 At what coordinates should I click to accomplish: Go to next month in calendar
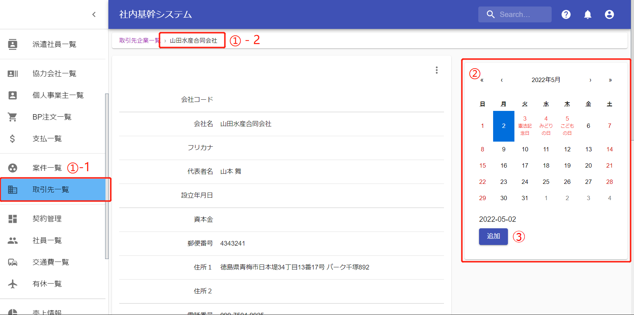(x=590, y=80)
